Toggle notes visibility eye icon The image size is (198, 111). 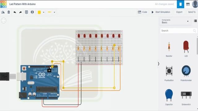click(x=32, y=12)
